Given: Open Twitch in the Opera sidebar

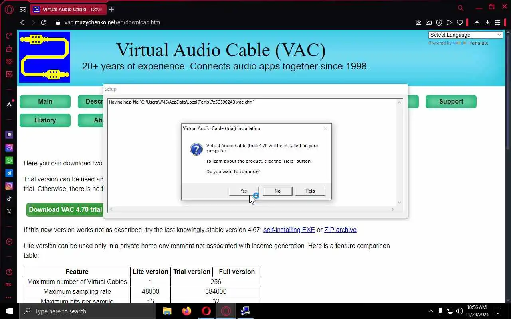Looking at the screenshot, I should 9,135.
